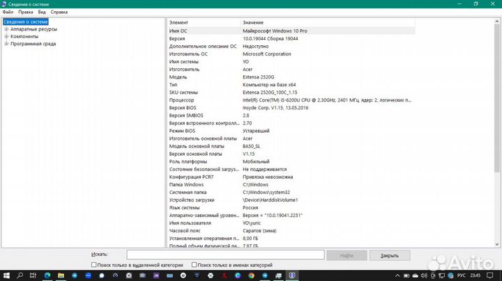Expand the Аппаратные ресурсы tree node
Screen dimensions: 502x281
click(6, 29)
